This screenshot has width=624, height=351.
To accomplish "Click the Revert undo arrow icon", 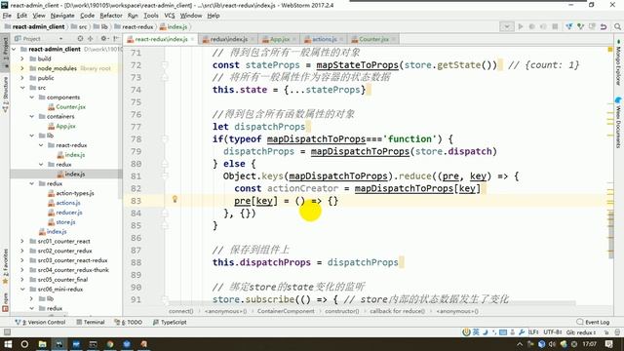I will coord(604,26).
